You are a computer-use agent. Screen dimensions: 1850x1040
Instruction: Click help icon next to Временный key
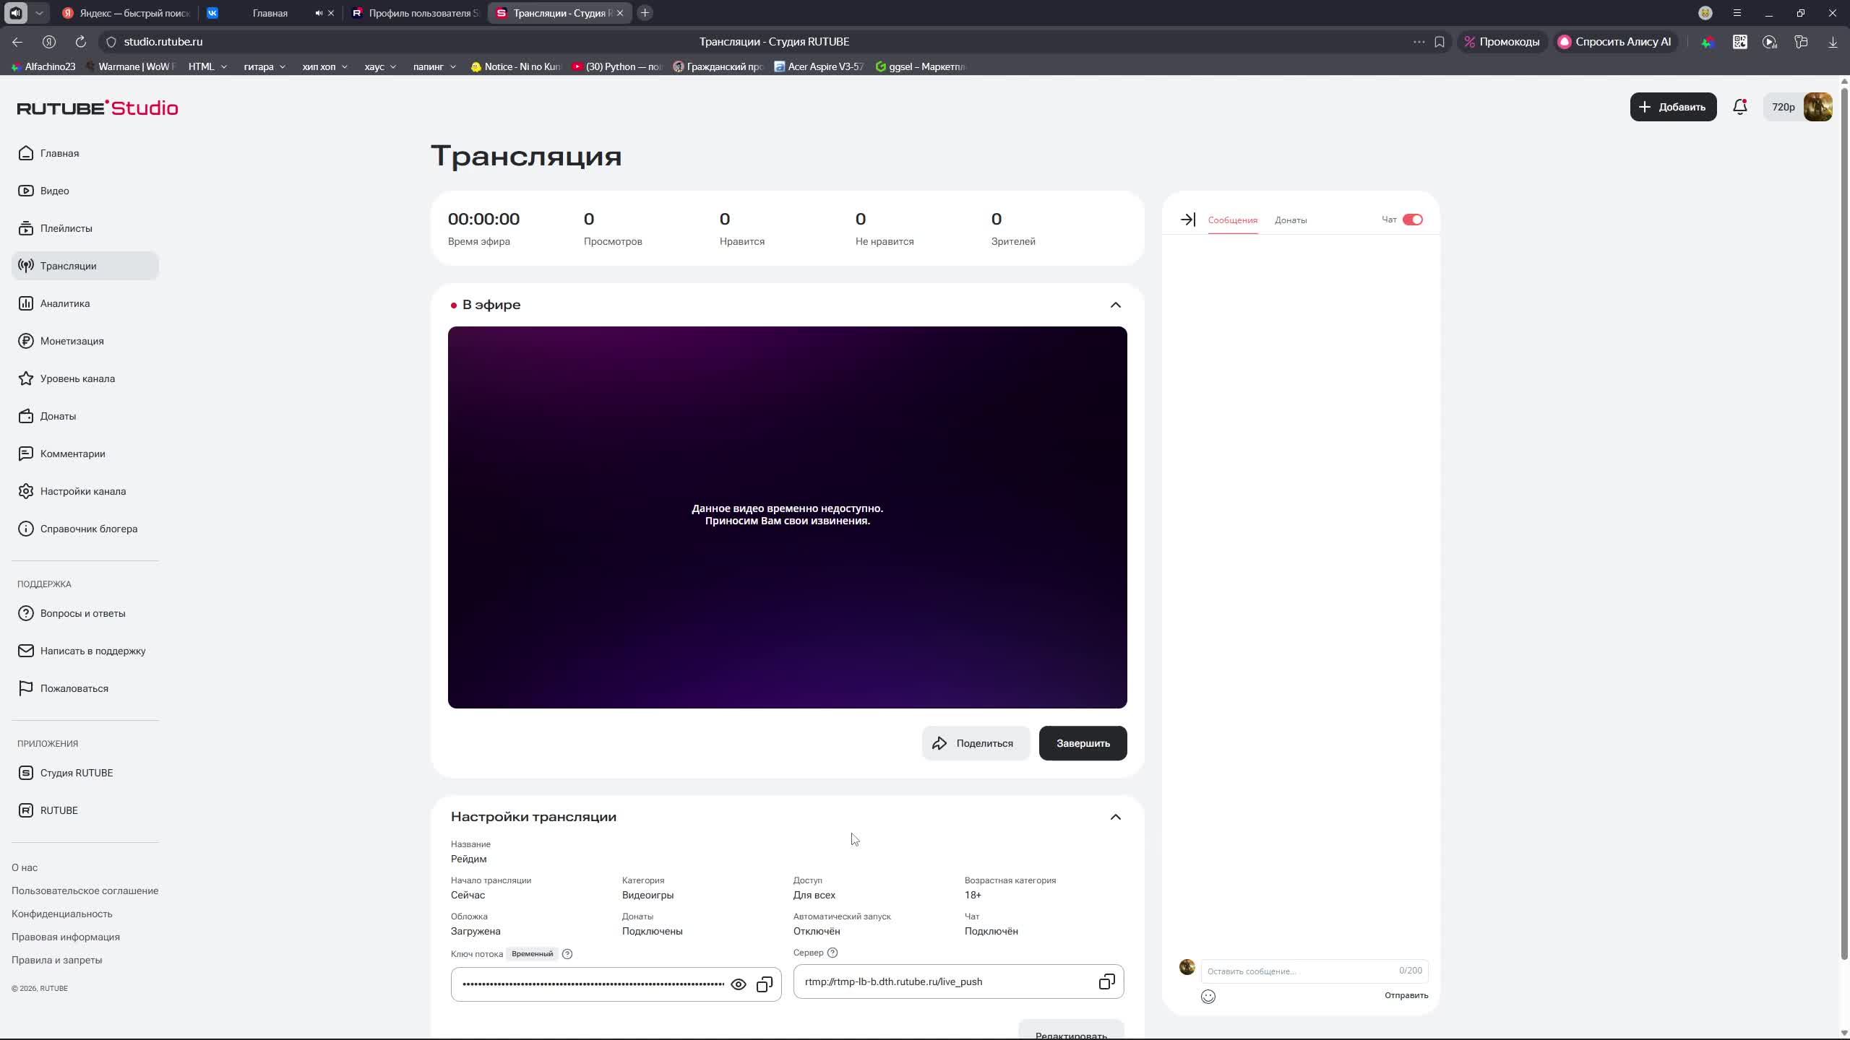[x=567, y=954]
